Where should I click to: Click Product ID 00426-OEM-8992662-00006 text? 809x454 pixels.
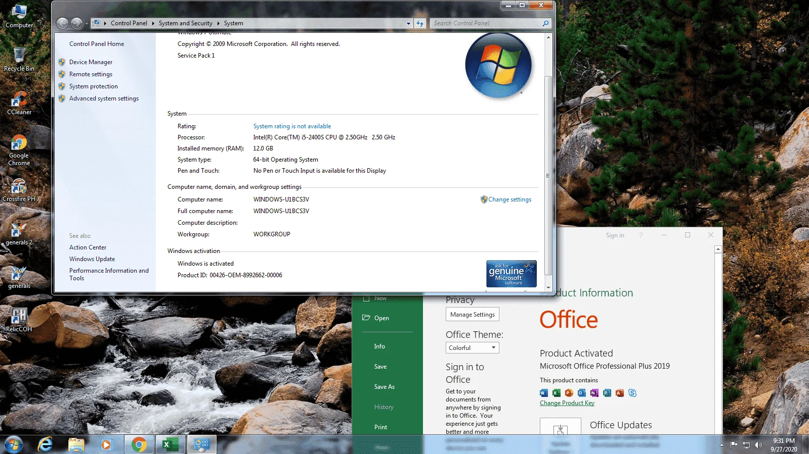point(230,275)
